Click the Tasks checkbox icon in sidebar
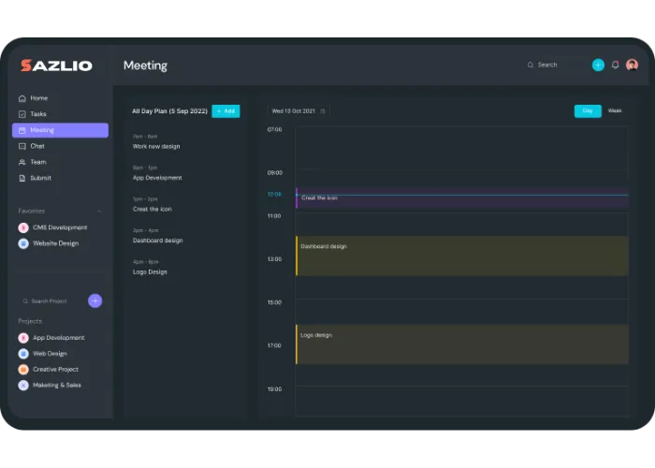 22,114
